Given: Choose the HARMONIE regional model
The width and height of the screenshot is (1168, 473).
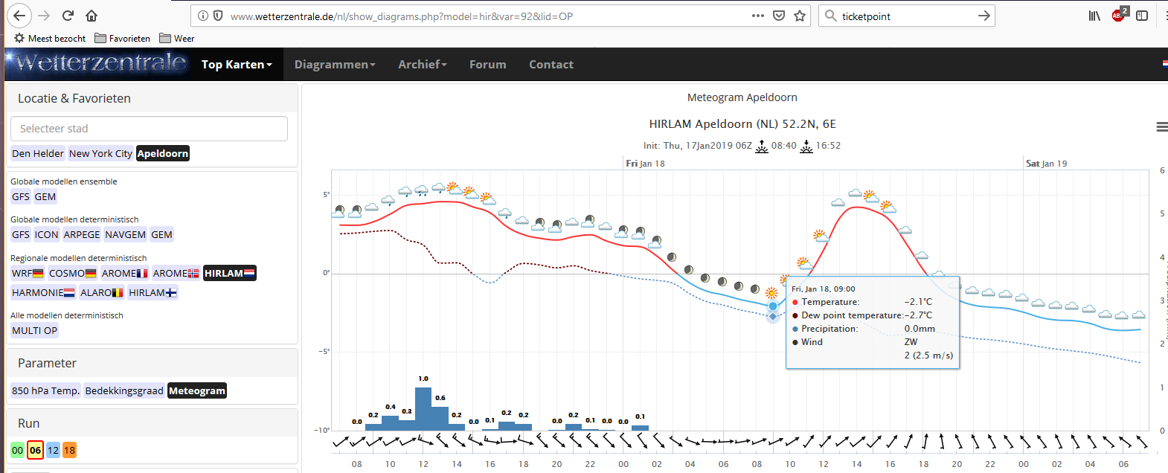Looking at the screenshot, I should 43,292.
